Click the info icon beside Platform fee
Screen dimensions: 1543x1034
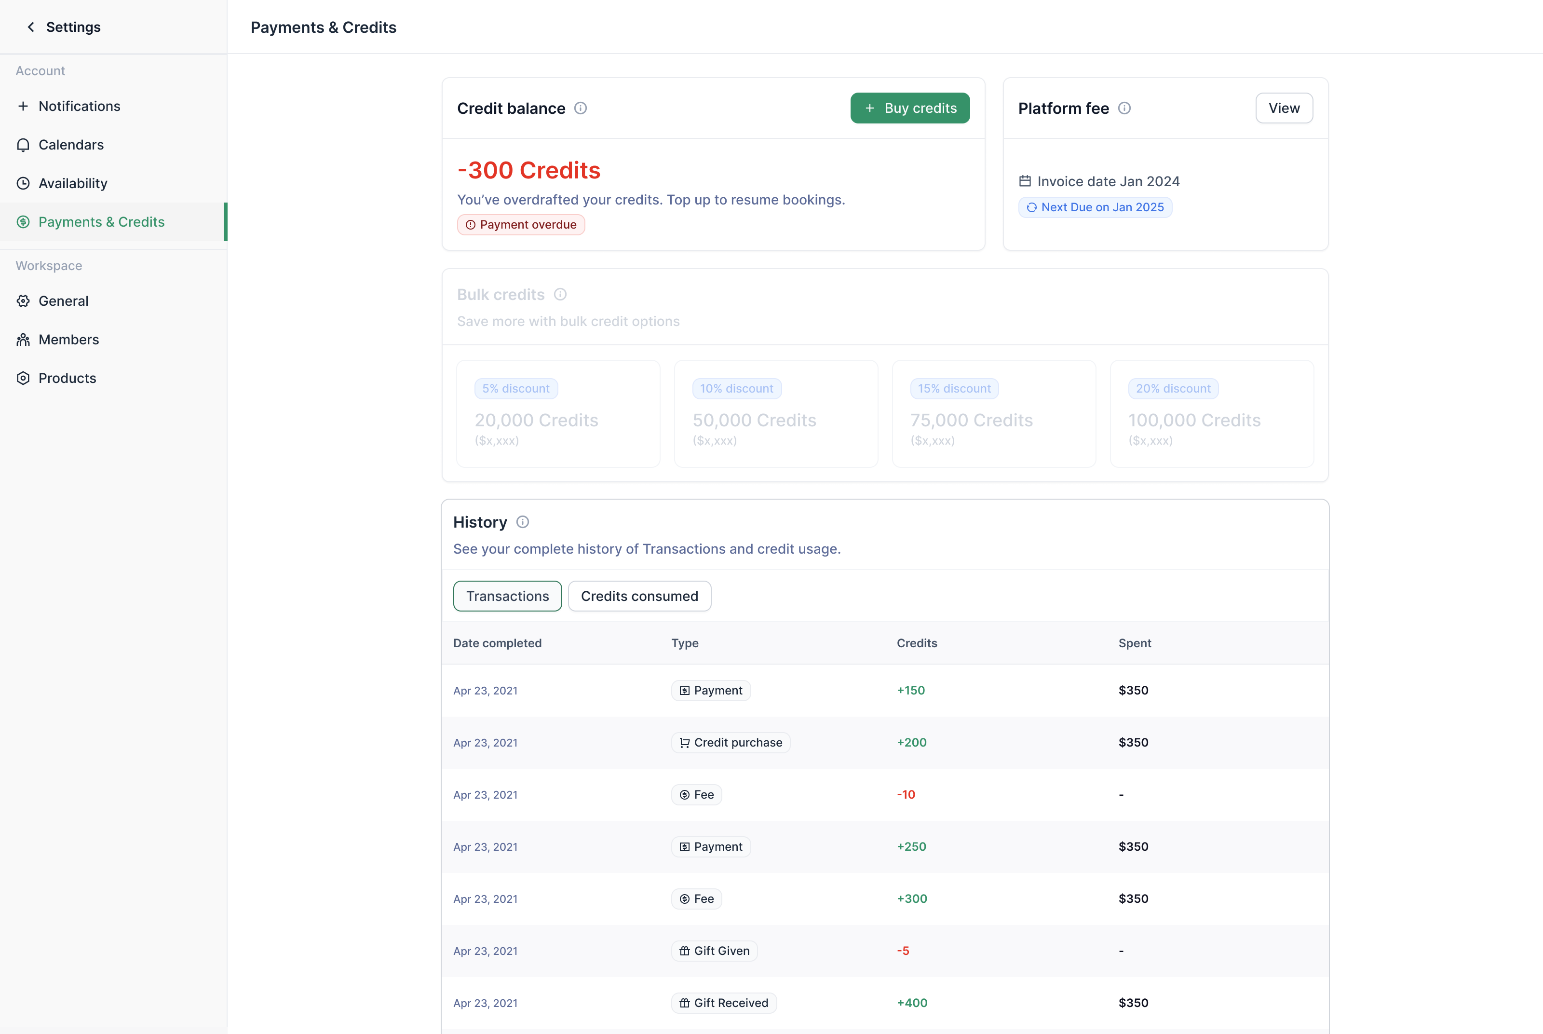coord(1124,108)
